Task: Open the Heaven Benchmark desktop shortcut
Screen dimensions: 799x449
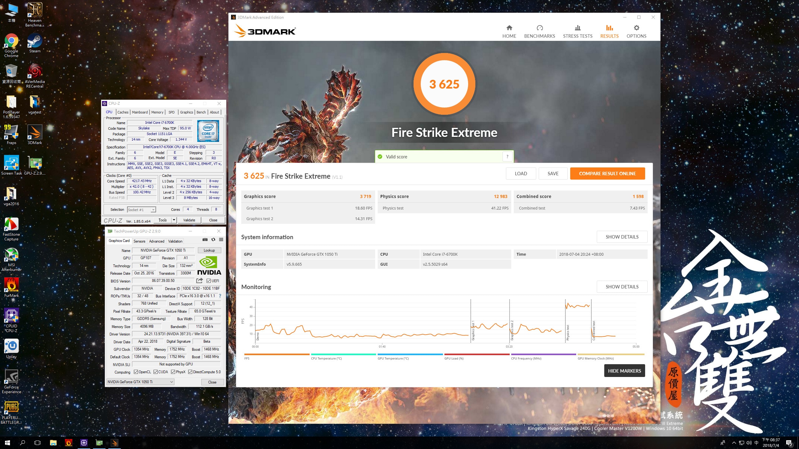Action: [x=35, y=15]
